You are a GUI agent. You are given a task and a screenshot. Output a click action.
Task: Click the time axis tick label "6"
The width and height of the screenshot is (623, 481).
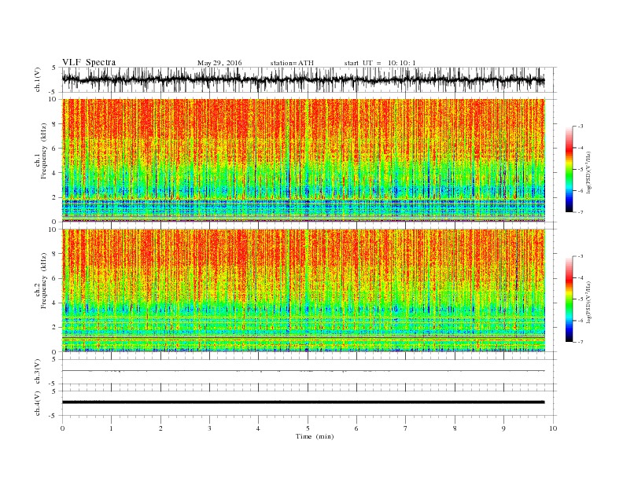coord(356,428)
